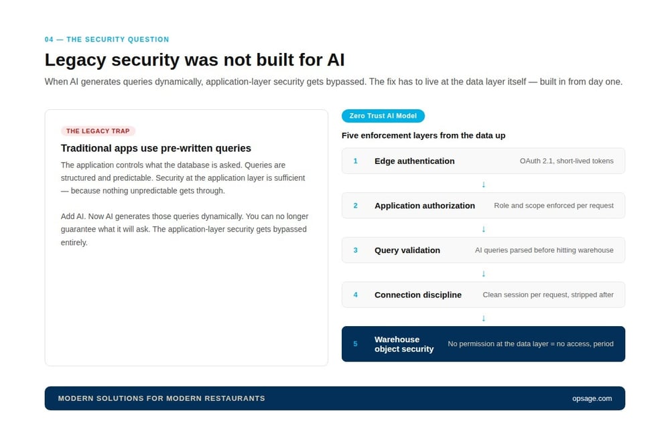The width and height of the screenshot is (670, 446).
Task: Select the Application authorization layer row
Action: click(483, 206)
